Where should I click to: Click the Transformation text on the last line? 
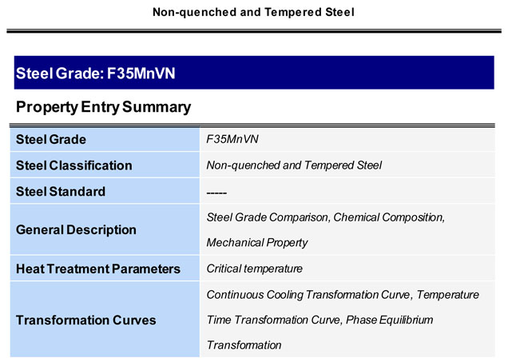pyautogui.click(x=244, y=345)
